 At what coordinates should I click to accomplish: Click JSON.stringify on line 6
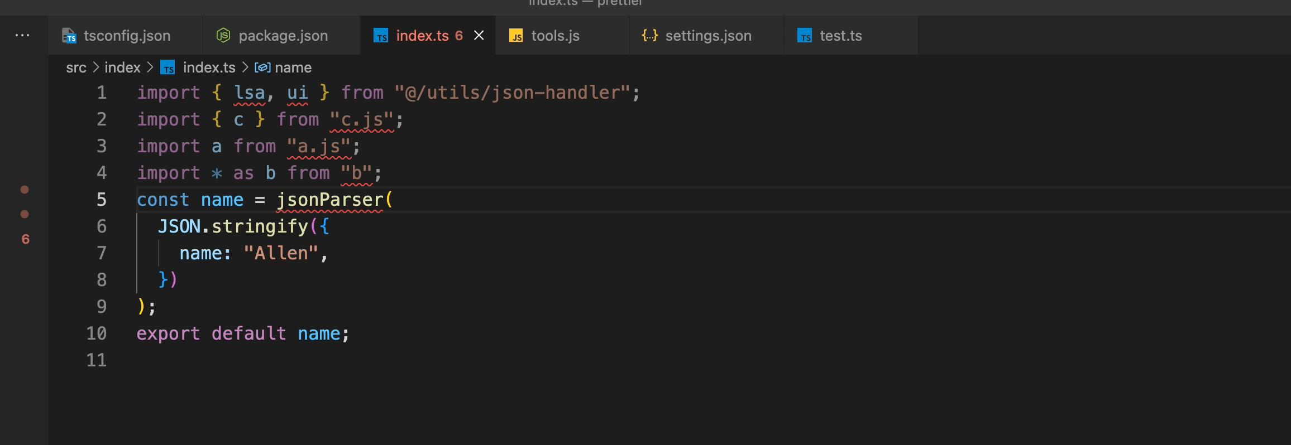tap(233, 226)
